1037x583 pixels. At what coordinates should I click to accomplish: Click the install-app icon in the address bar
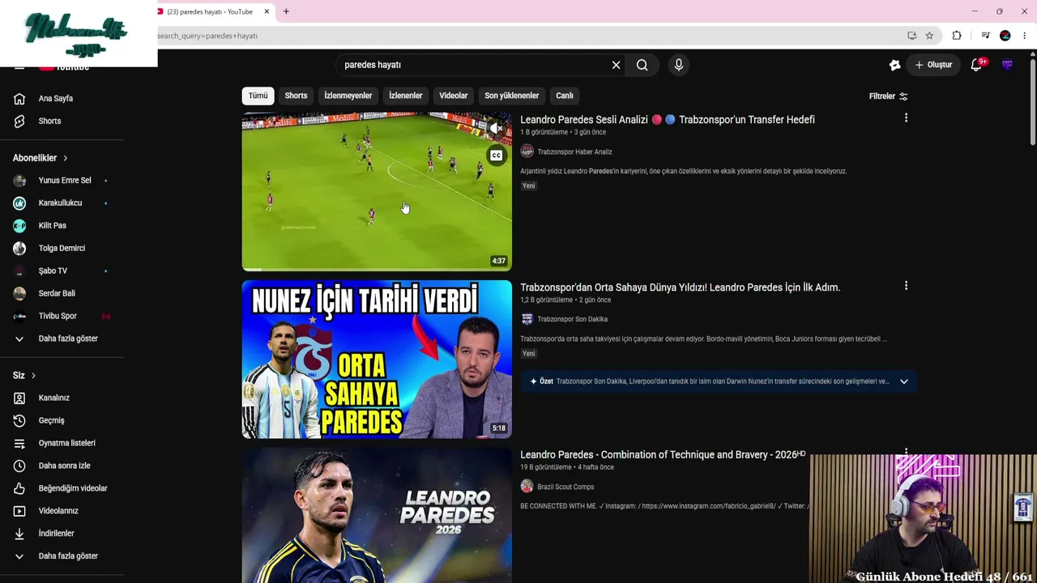pyautogui.click(x=912, y=36)
